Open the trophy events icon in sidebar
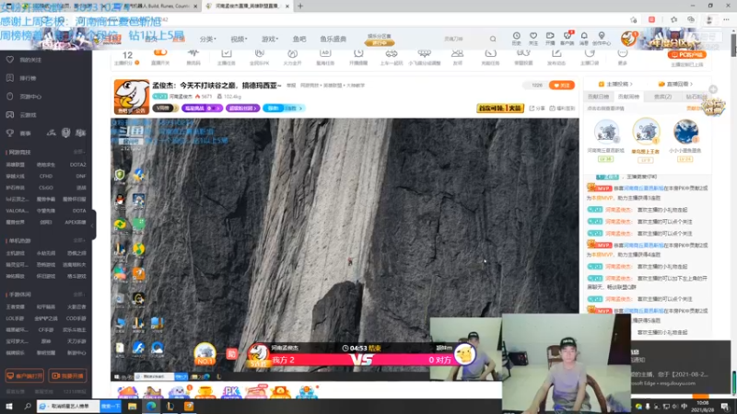This screenshot has height=414, width=737. (x=10, y=133)
